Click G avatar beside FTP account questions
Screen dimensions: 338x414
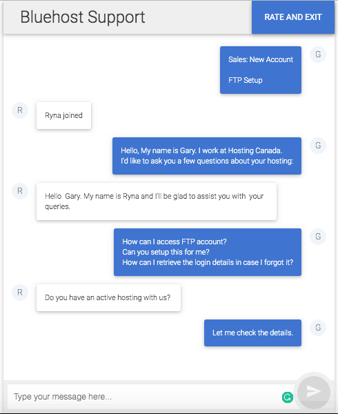318,237
